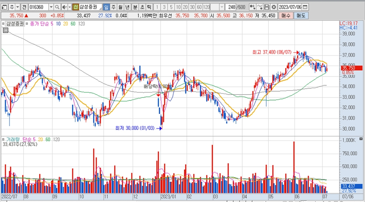
Task: Click the candlestick indicator add icon
Action: pyautogui.click(x=253, y=7)
